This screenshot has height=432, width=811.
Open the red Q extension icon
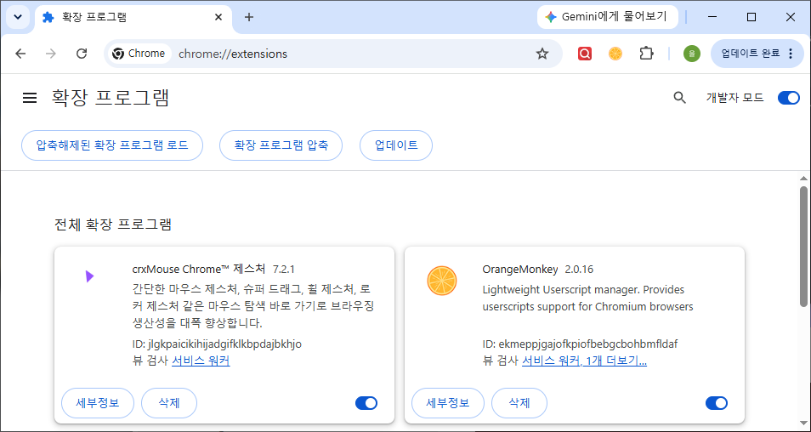click(x=585, y=54)
